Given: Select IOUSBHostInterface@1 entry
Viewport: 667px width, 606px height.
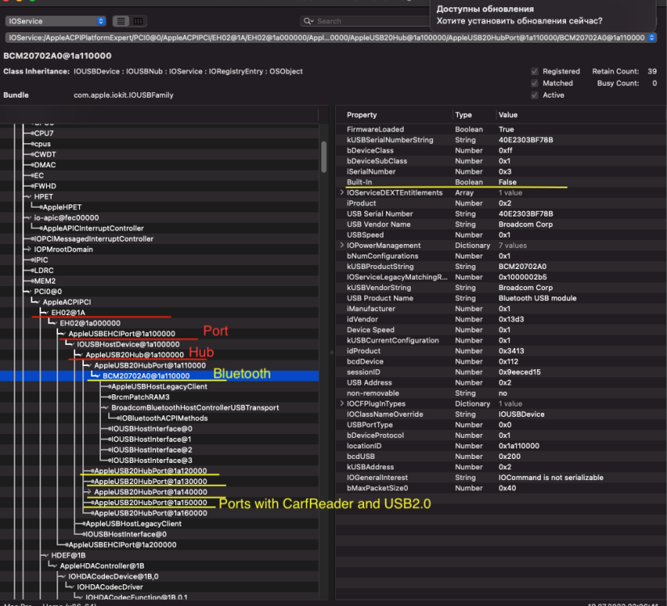Looking at the screenshot, I should click(152, 440).
